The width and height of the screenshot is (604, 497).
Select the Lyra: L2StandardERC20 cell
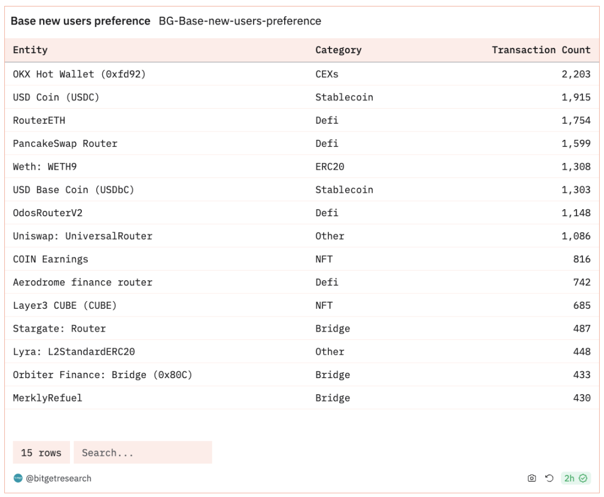click(x=74, y=352)
